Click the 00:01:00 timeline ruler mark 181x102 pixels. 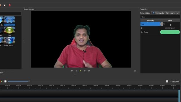click(29, 86)
